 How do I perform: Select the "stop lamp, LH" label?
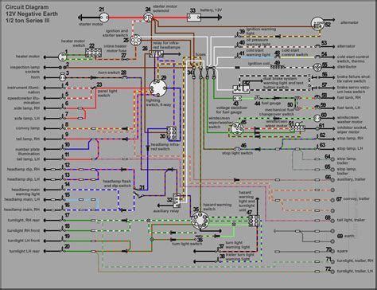click(x=350, y=149)
